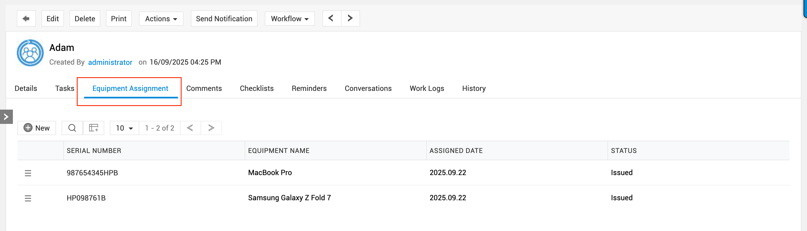Open the column chooser table icon
Viewport: 807px width, 231px height.
[93, 128]
